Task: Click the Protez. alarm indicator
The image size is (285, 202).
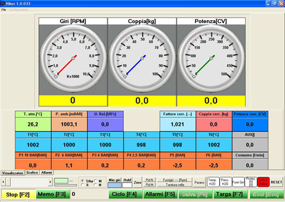Action: point(251,182)
